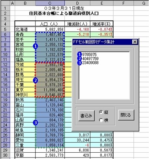
Task: Click the 滋賀 population cell 1,348,241
Action: [x=50, y=150]
